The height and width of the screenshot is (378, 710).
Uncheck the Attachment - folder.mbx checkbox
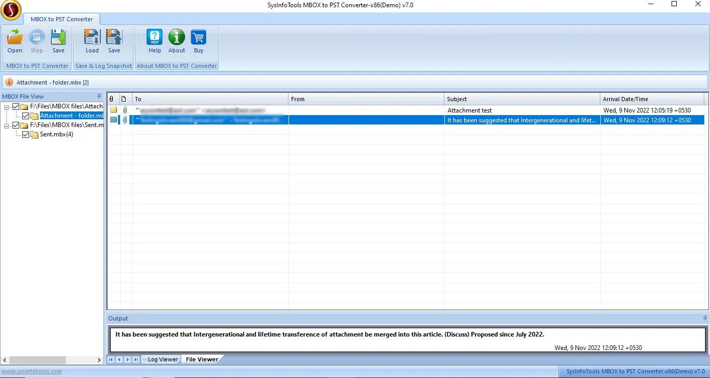(25, 116)
